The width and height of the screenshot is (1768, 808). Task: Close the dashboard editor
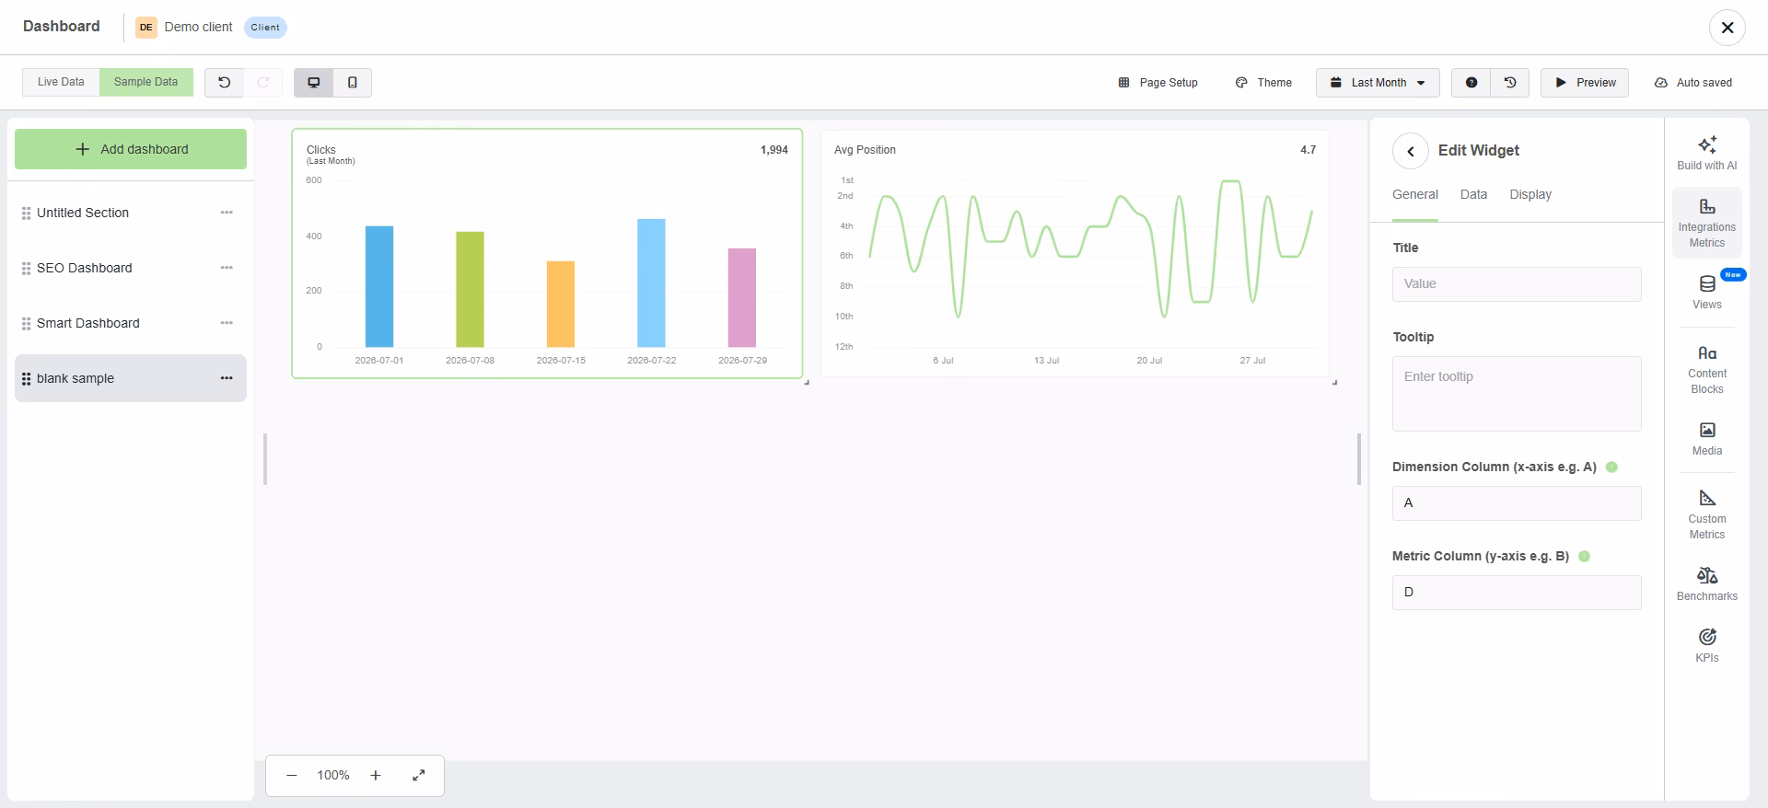pos(1727,28)
